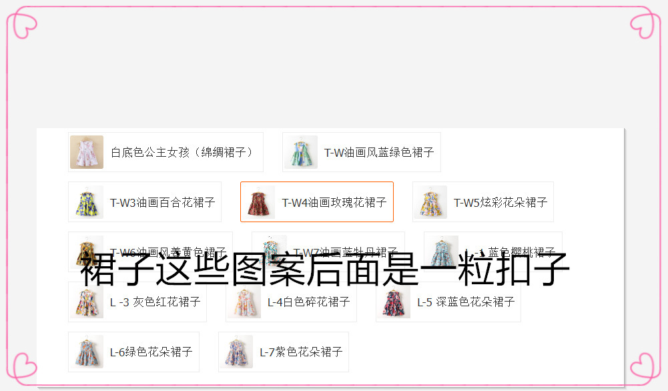Choose T-W5炫彩花朵裙子 variant
Viewport: 668px width, 391px height.
[x=483, y=202]
